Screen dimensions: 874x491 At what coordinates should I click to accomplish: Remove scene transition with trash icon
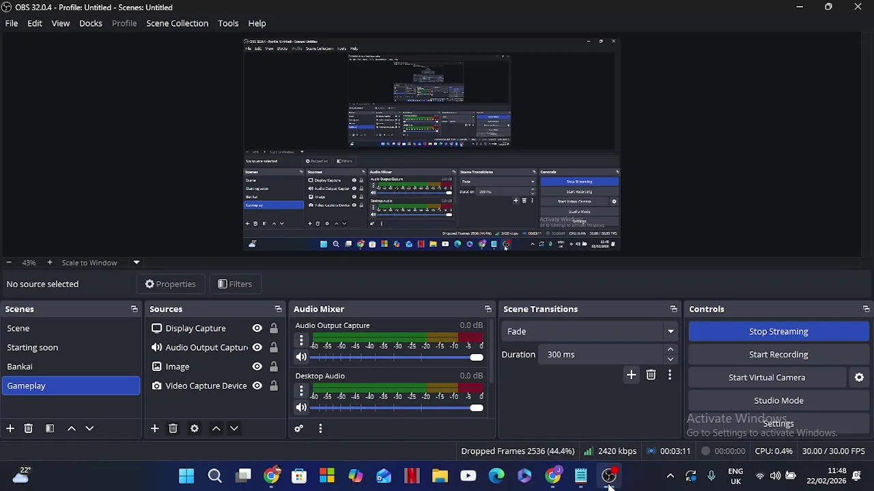[x=651, y=375]
